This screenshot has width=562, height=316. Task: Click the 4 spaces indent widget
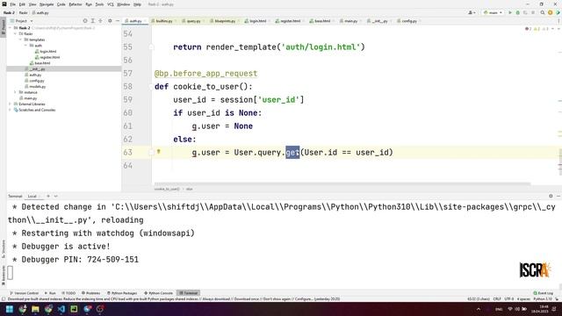point(523,298)
